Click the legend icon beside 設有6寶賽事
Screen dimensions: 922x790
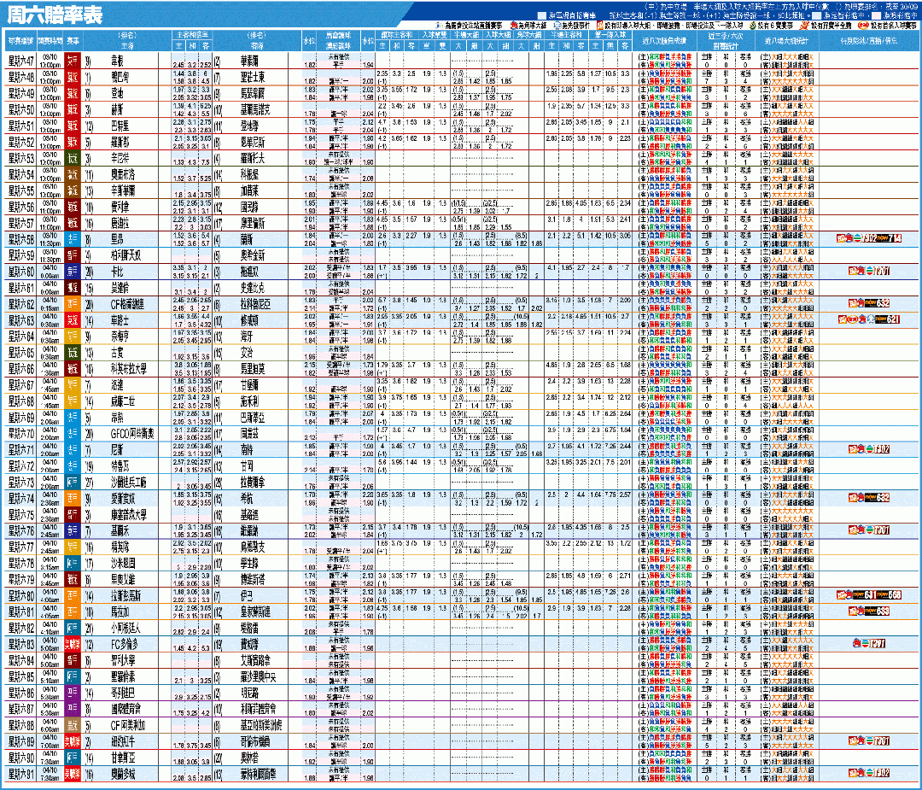point(752,26)
